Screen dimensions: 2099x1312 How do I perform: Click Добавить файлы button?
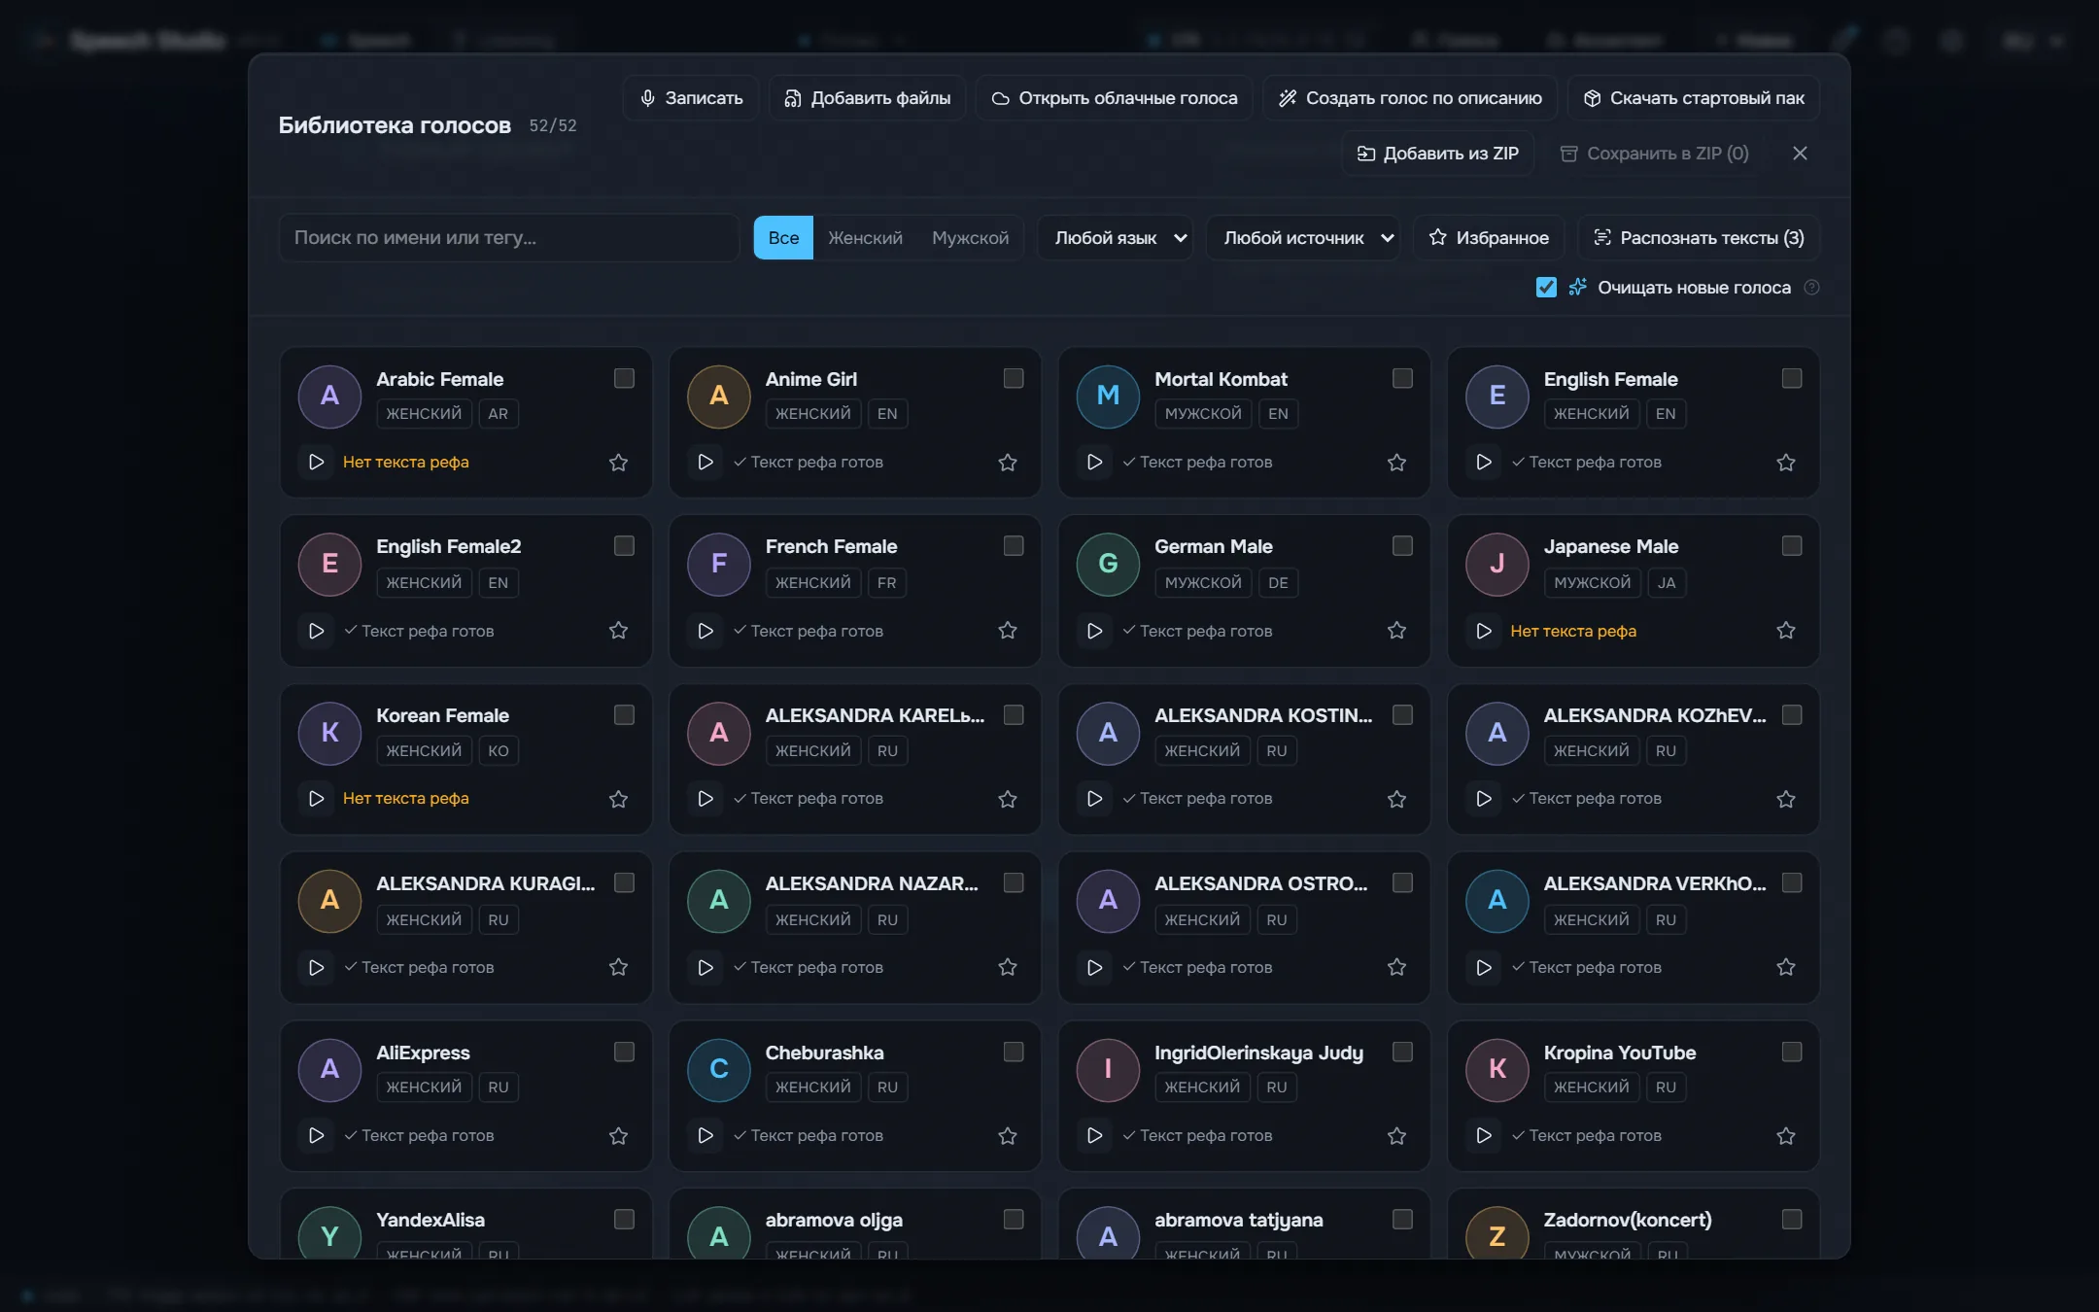click(868, 98)
